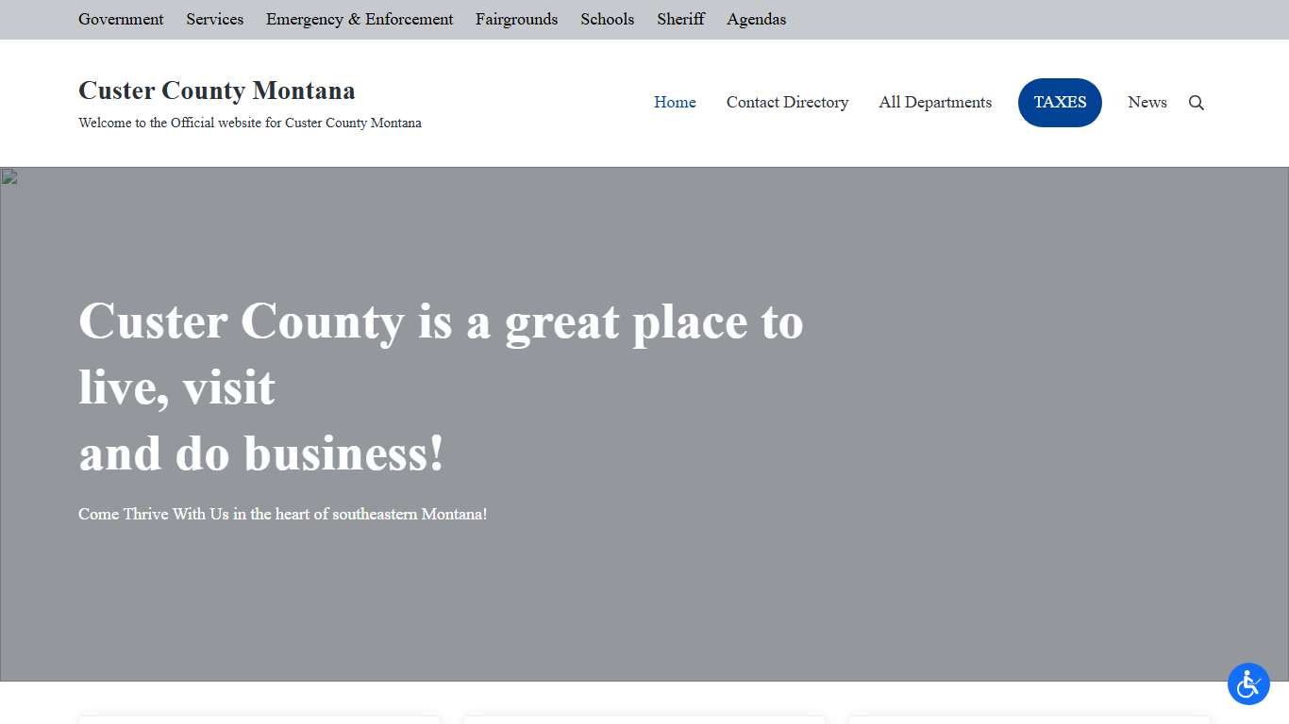Screen dimensions: 1289x724
Task: Select the Custer County Montana site title
Action: click(x=216, y=90)
